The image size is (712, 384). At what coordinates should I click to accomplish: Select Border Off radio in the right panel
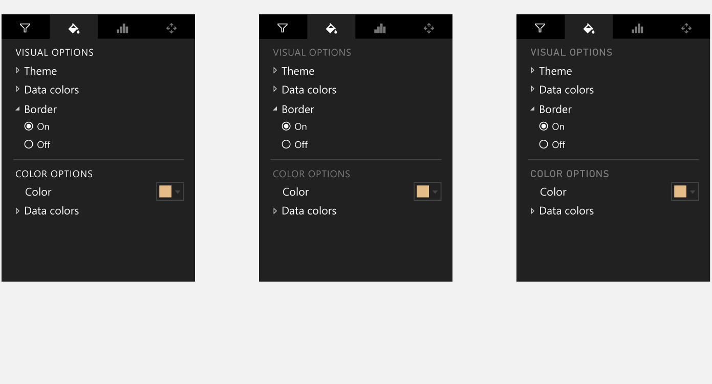[x=544, y=144]
